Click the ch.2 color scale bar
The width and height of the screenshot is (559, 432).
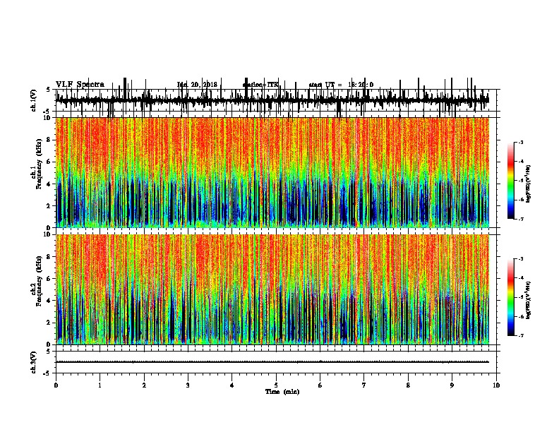click(511, 297)
